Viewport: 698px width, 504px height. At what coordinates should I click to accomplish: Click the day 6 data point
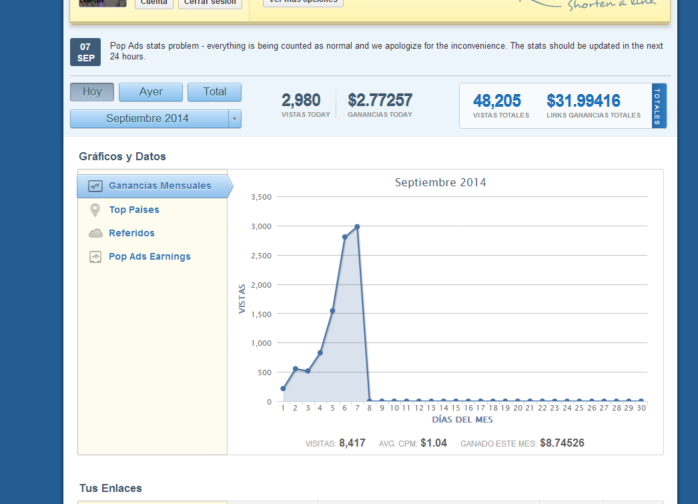click(345, 237)
